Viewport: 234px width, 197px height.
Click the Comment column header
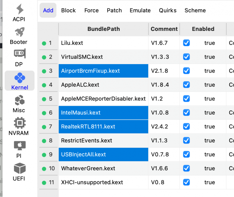point(164,29)
